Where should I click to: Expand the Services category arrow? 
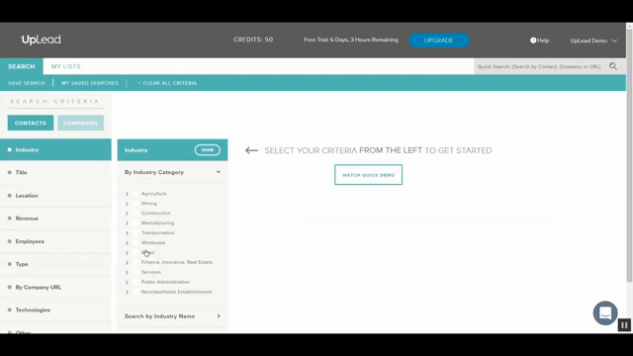[127, 273]
